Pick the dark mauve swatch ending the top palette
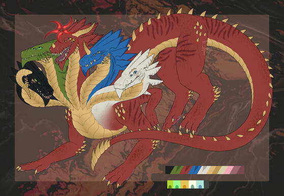284x196 pixels. point(241,170)
